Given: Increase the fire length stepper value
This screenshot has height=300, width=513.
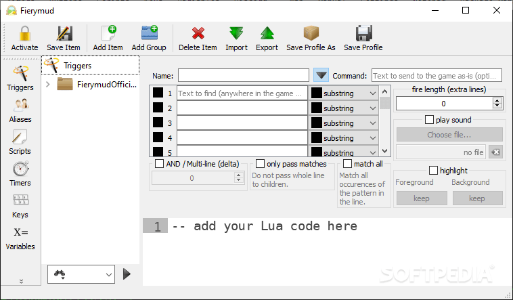Looking at the screenshot, I should [x=497, y=101].
